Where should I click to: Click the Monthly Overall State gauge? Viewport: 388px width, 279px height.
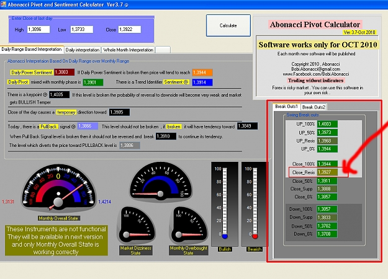(58, 188)
